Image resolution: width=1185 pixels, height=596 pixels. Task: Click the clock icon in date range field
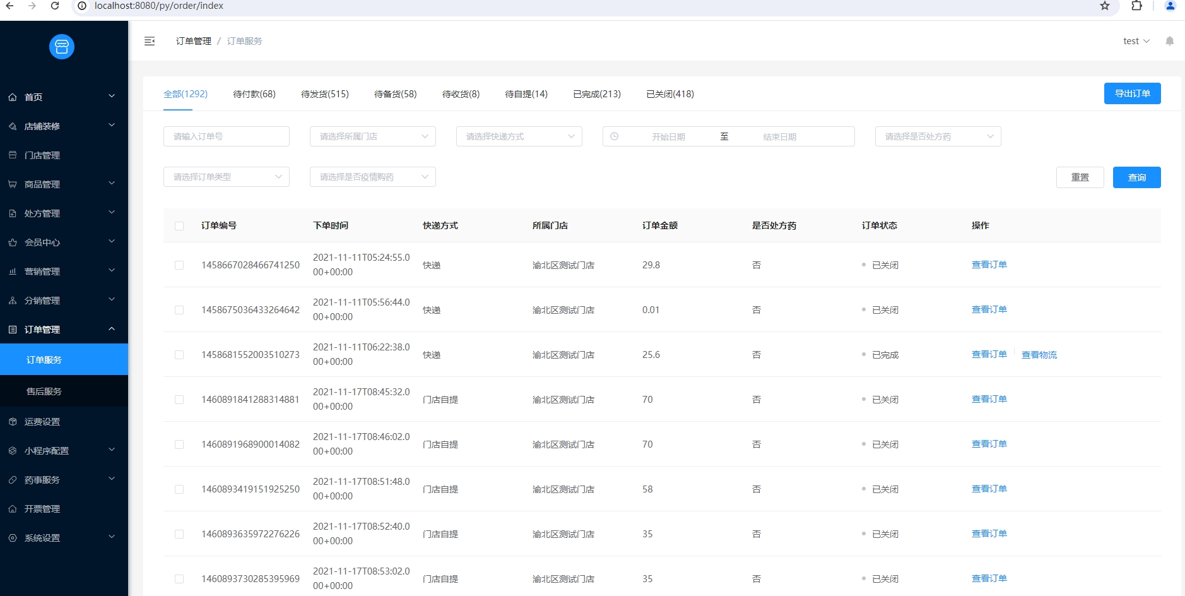pyautogui.click(x=615, y=136)
